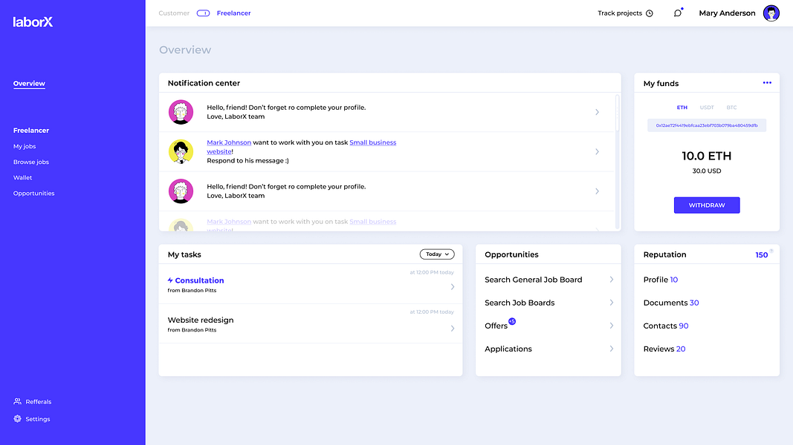Screen dimensions: 793x445
Task: Click the Offers label
Action: (496, 326)
